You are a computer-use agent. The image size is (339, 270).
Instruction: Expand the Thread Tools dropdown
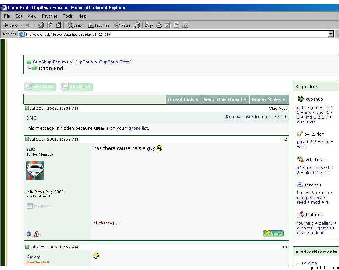(x=183, y=99)
